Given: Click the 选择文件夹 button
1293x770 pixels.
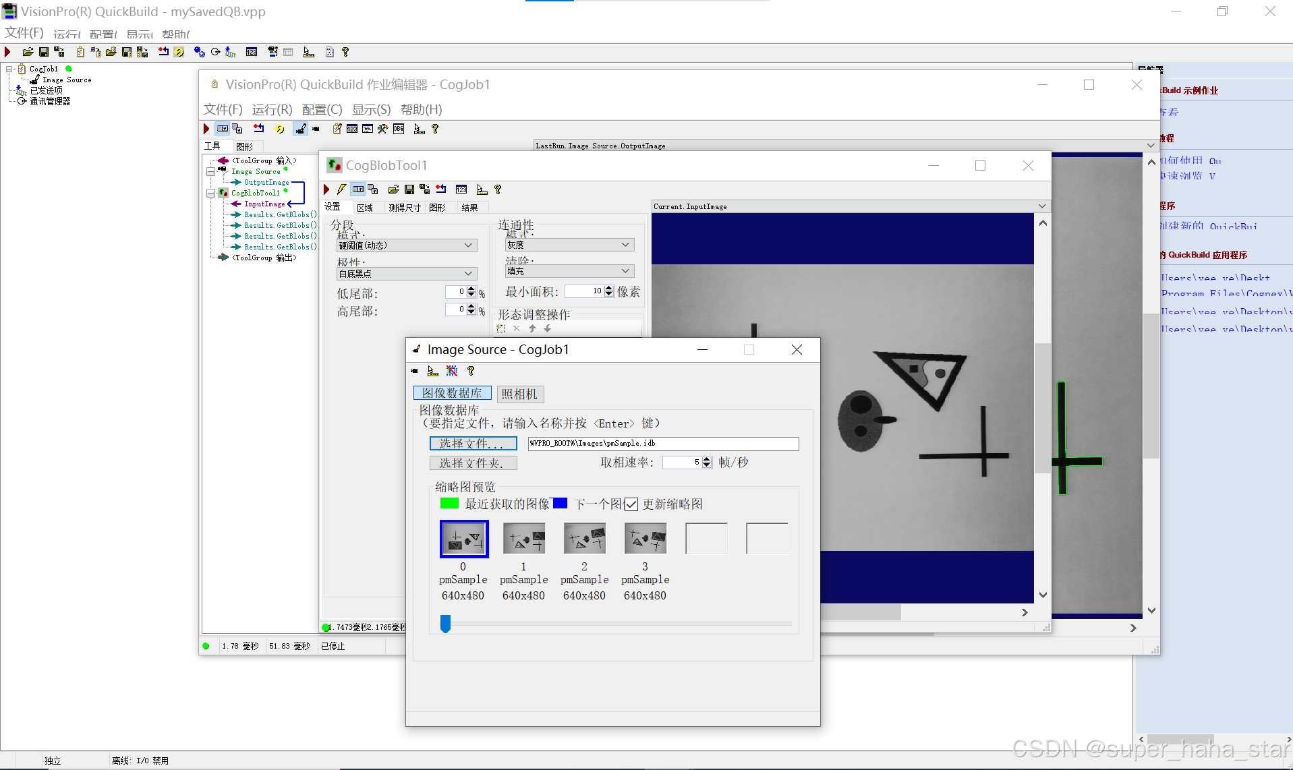Looking at the screenshot, I should pos(473,463).
